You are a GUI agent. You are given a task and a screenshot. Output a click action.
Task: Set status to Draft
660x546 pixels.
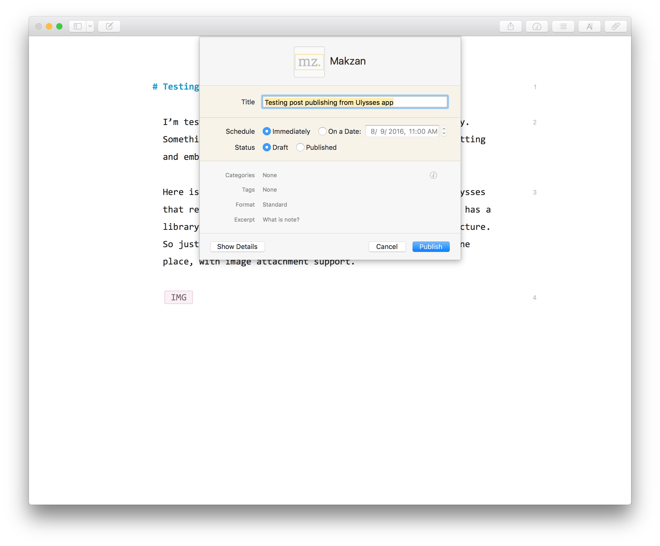pos(267,147)
